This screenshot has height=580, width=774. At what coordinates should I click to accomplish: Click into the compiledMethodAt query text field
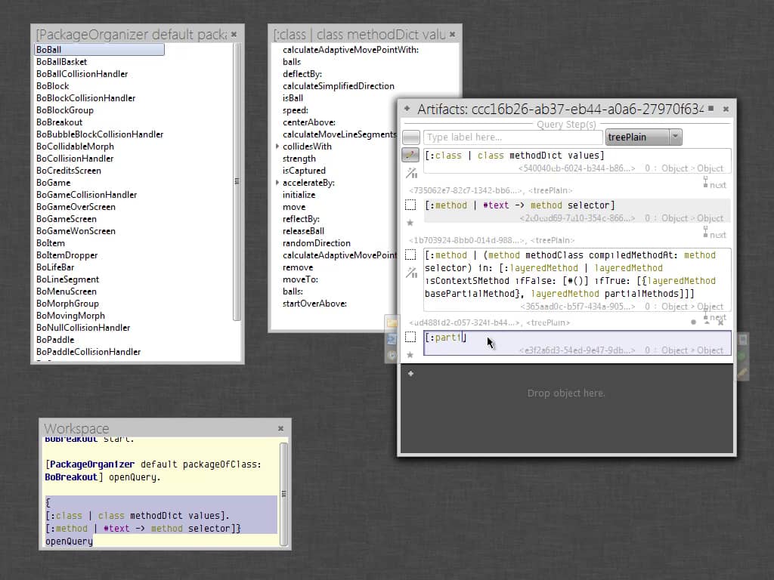[x=577, y=279]
